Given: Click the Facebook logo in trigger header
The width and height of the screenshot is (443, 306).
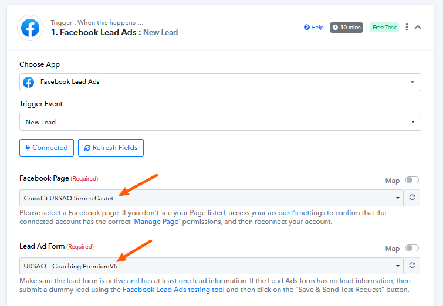Looking at the screenshot, I should tap(29, 28).
